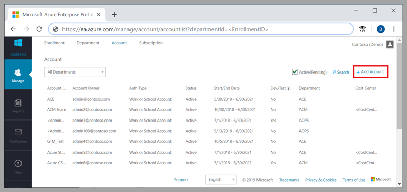Open the Terms of Use link
The height and width of the screenshot is (192, 407).
(354, 180)
